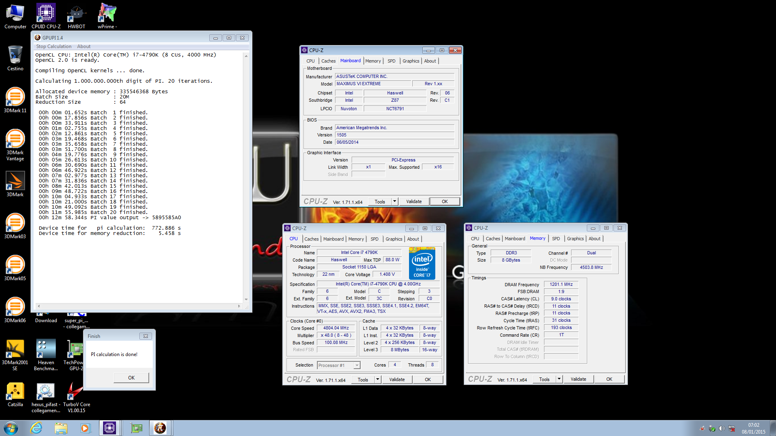Image resolution: width=776 pixels, height=436 pixels.
Task: Click the Intel Core i7 logo
Action: [x=422, y=263]
